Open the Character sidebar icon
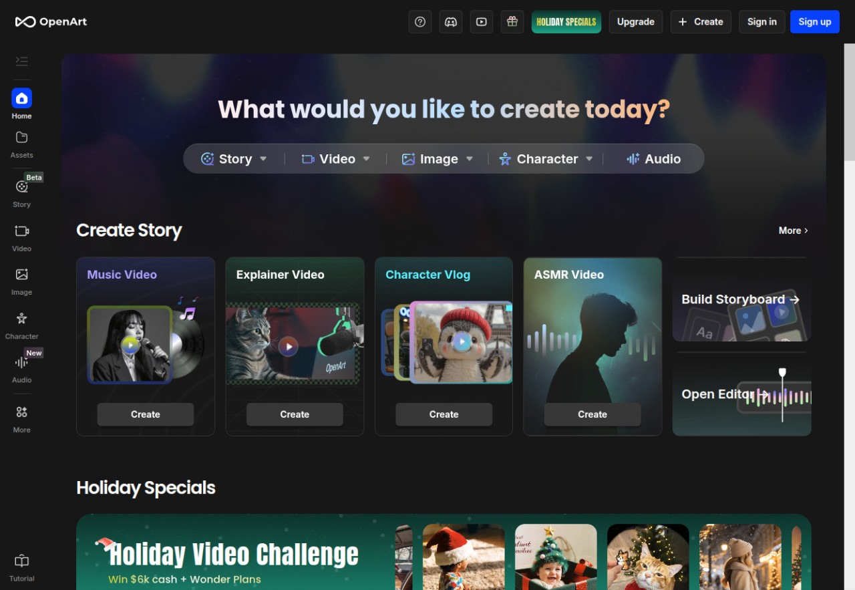This screenshot has width=855, height=590. pos(21,324)
